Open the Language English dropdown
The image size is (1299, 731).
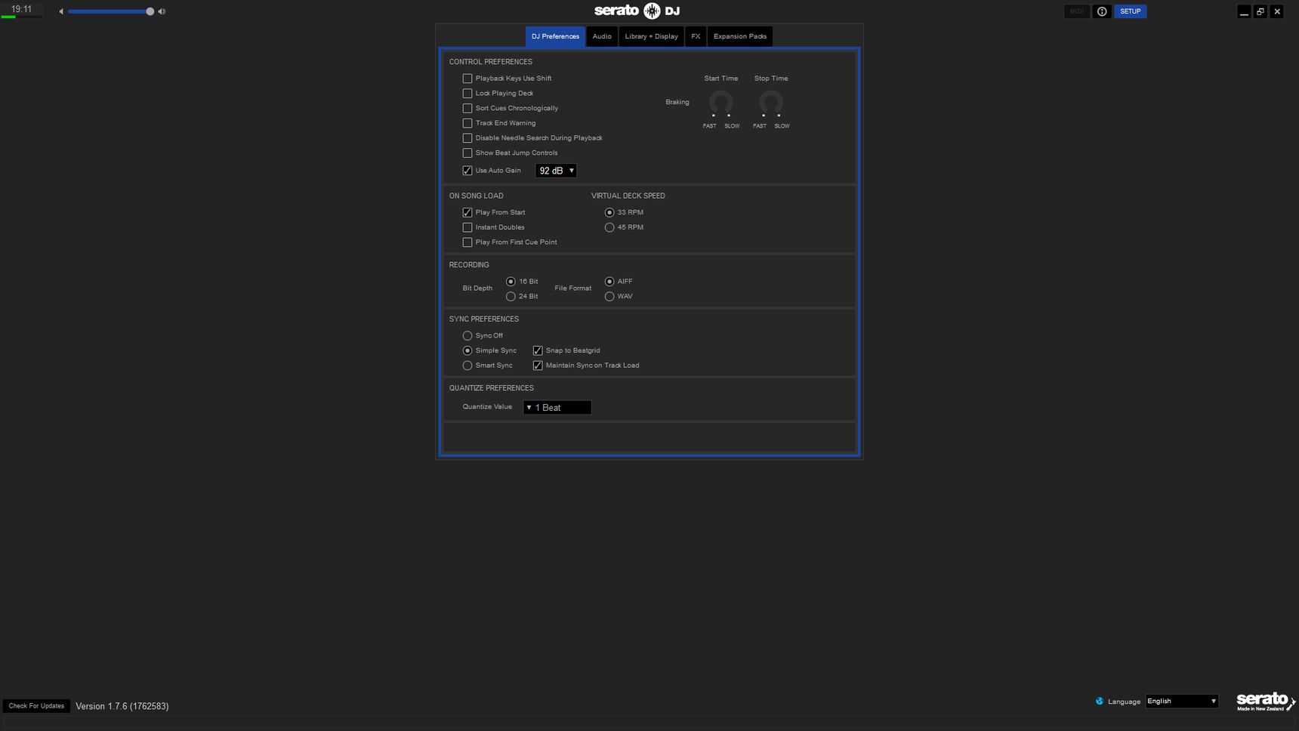[x=1182, y=702]
